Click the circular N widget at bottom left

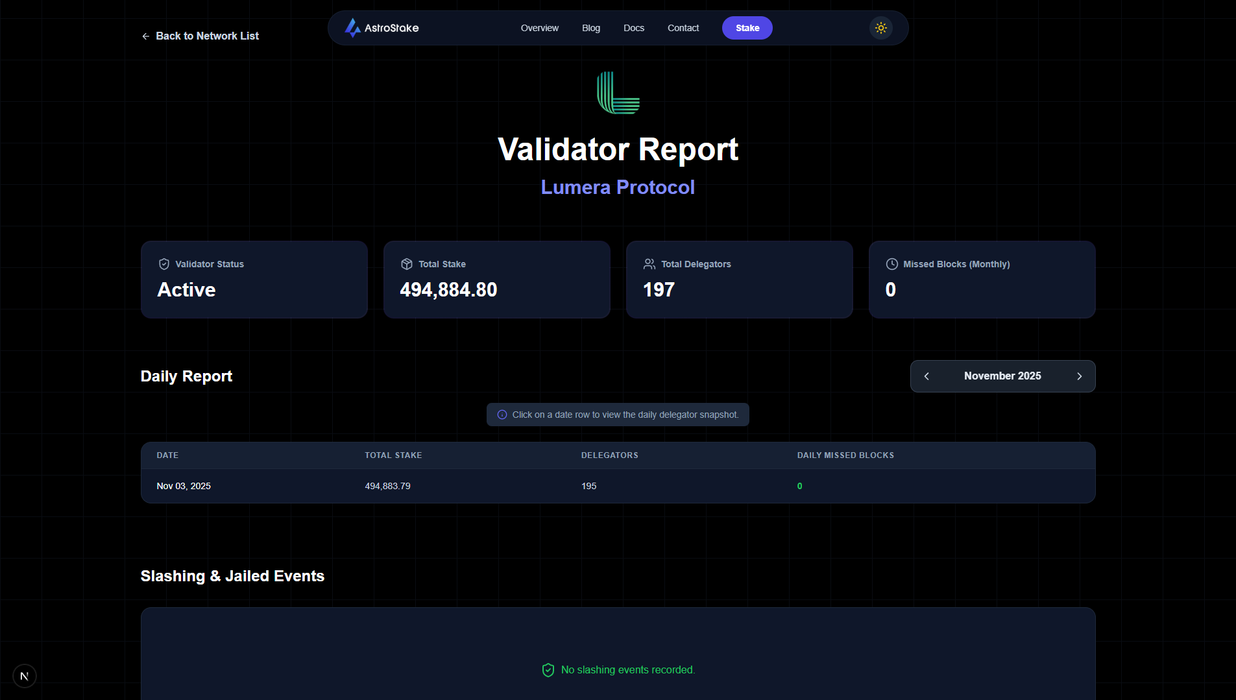[25, 675]
